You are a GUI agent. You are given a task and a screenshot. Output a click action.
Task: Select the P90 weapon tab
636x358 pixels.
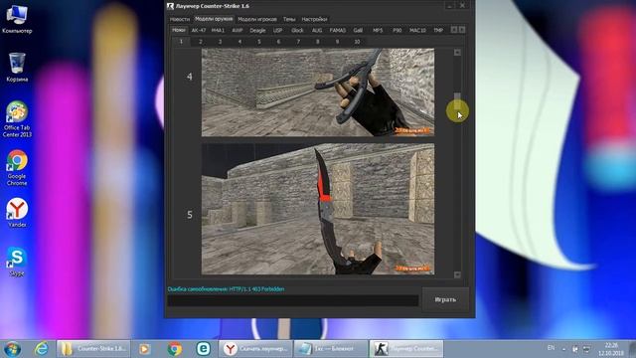(397, 31)
